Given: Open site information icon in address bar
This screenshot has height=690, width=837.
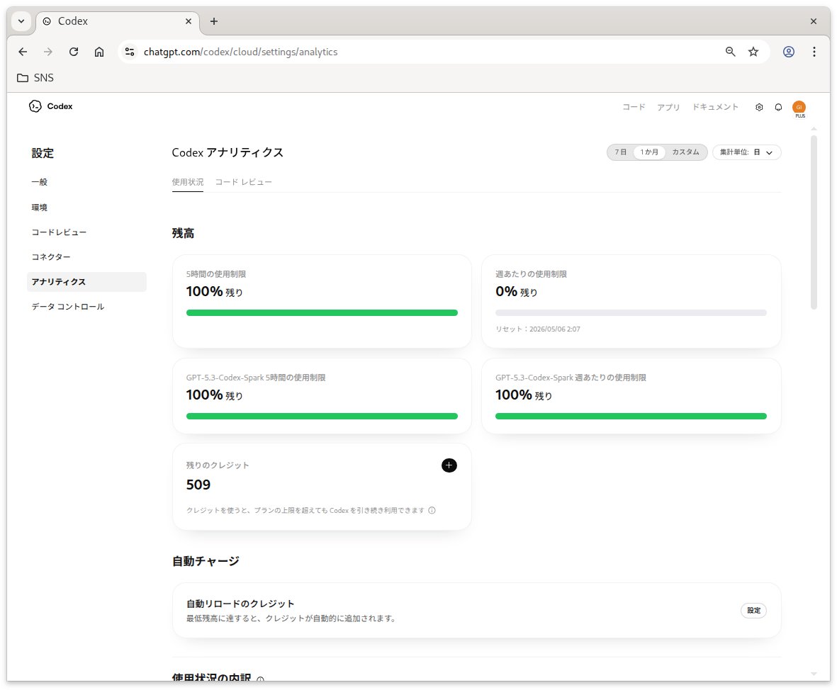Looking at the screenshot, I should pos(130,52).
